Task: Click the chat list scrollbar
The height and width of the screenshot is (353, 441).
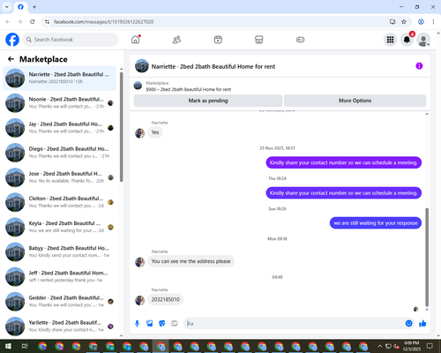Action: [121, 126]
